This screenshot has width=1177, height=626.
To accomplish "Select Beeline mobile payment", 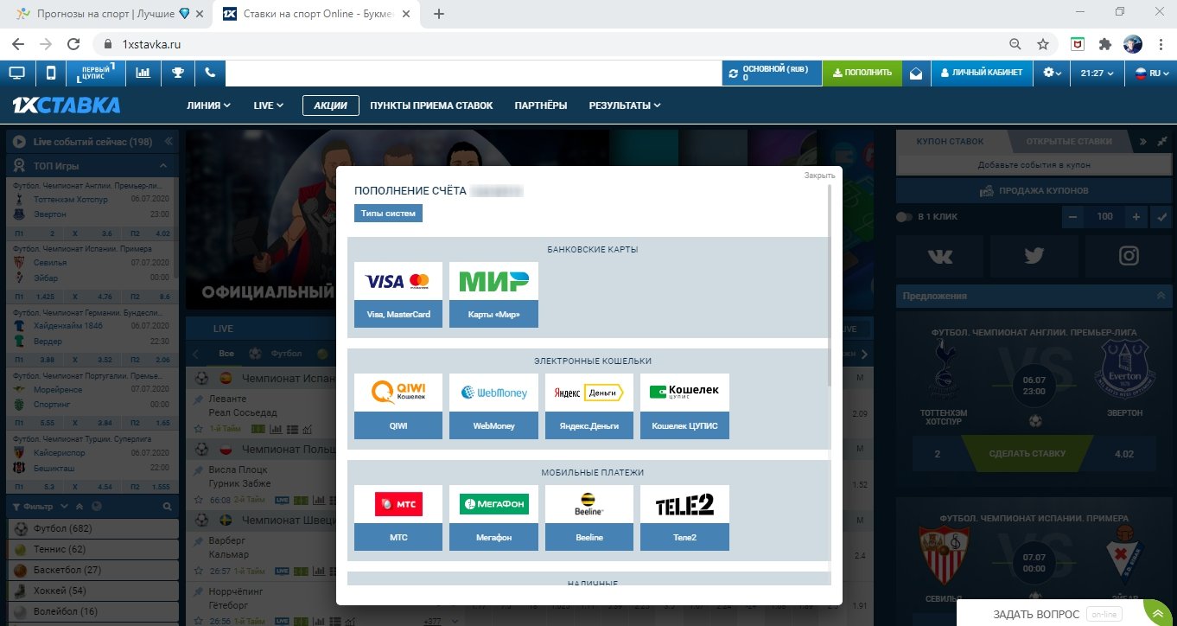I will (589, 518).
